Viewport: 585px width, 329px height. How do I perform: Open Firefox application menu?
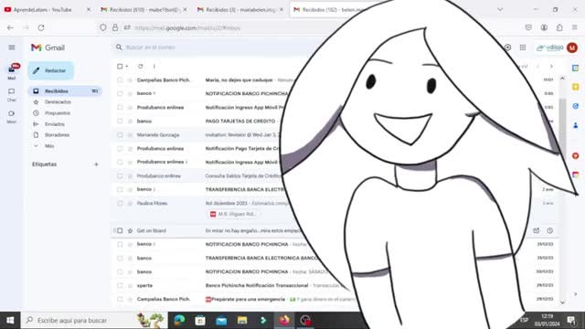tap(575, 27)
